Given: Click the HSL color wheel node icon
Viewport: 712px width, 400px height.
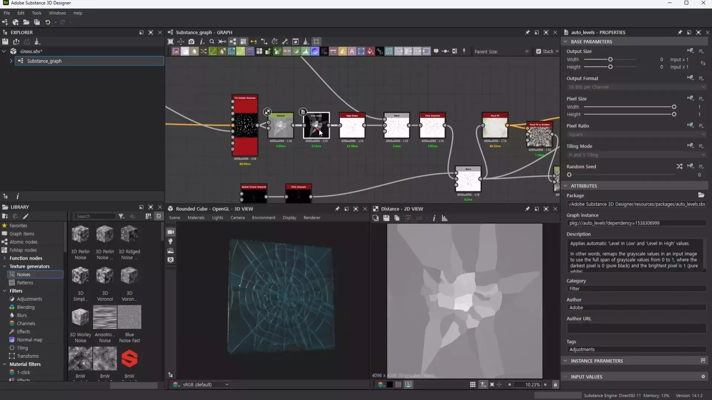Looking at the screenshot, I should click(315, 51).
